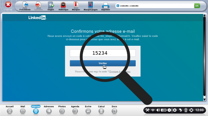Select the Internet app in the dock
The height and width of the screenshot is (116, 208).
point(36,110)
